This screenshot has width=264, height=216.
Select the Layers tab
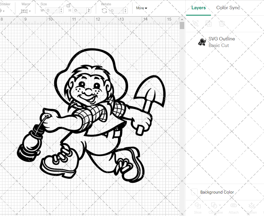coord(199,8)
